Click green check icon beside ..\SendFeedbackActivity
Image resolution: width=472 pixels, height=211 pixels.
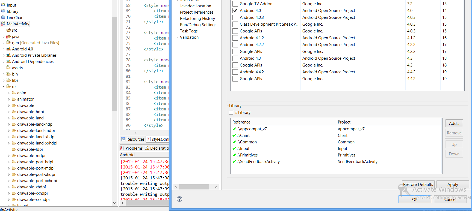click(234, 162)
